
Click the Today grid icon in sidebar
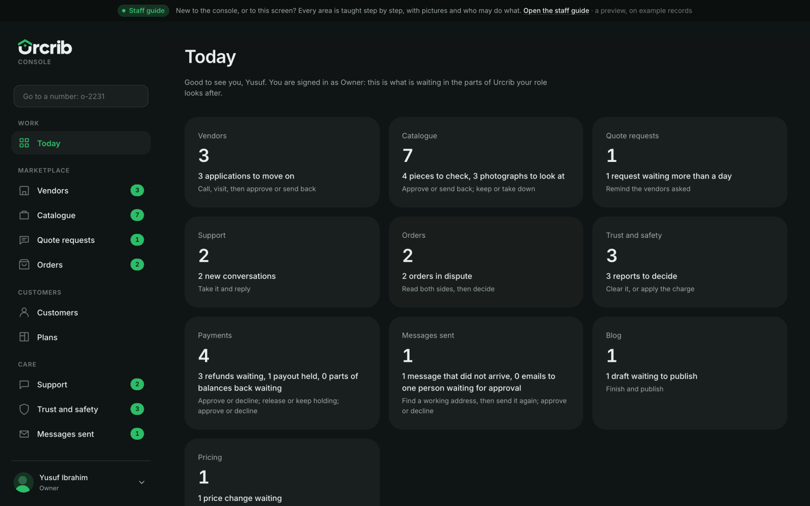[24, 143]
